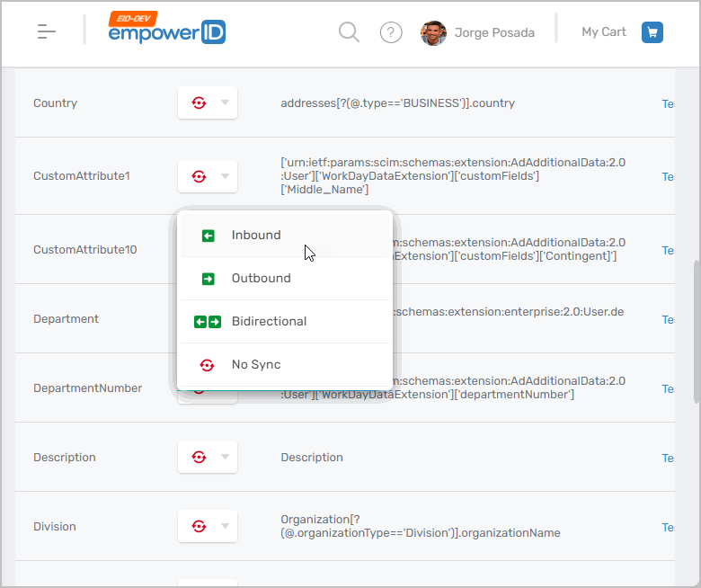
Task: Click the search magnifier icon
Action: (349, 32)
